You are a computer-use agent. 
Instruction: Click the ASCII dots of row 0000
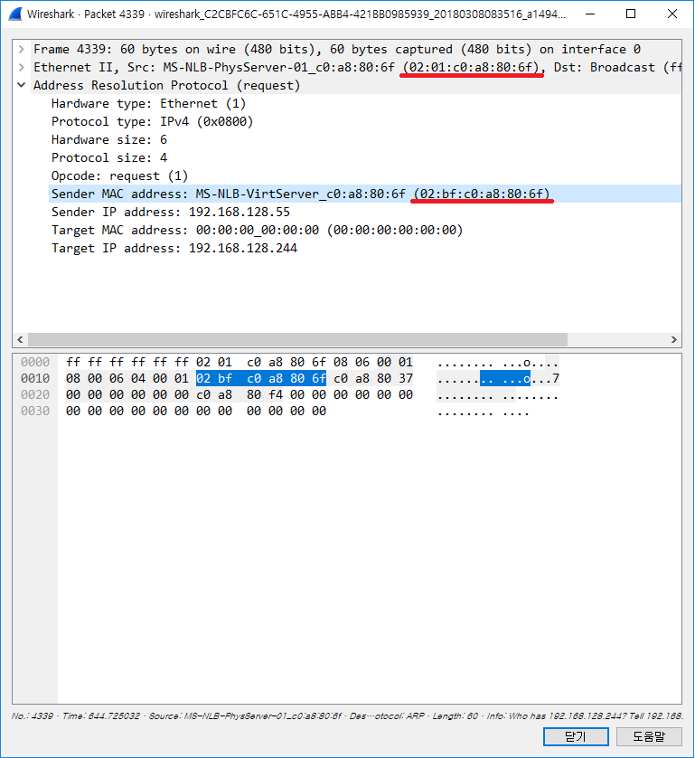click(497, 362)
